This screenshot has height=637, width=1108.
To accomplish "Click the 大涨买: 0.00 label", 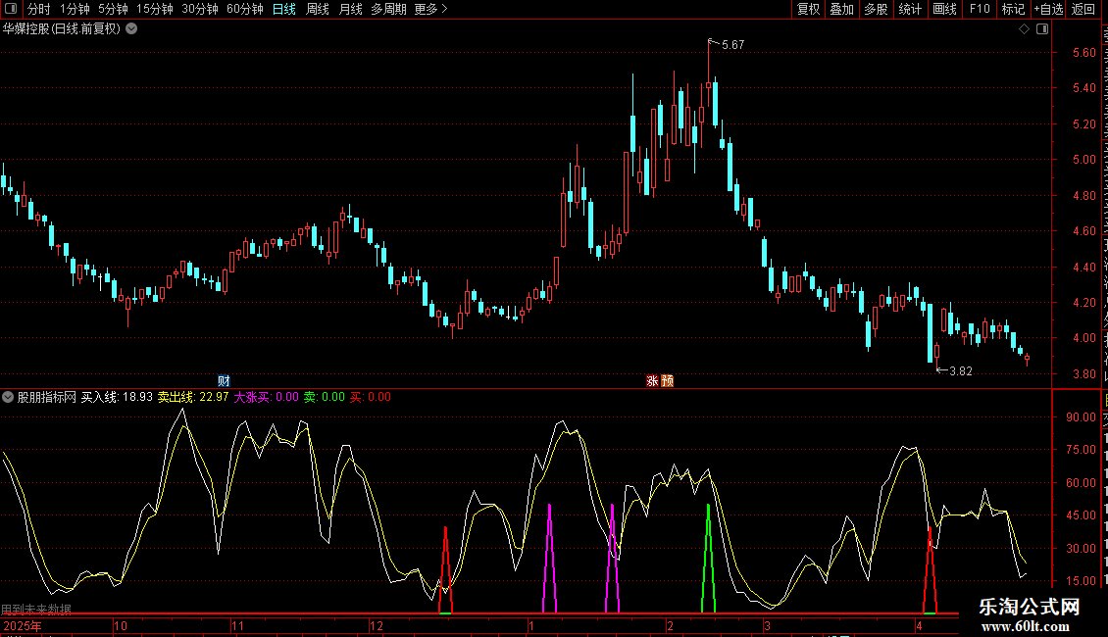I will pos(267,397).
